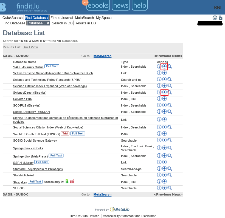
Task: Add Science and Technology Policy Research database
Action: tap(164, 79)
